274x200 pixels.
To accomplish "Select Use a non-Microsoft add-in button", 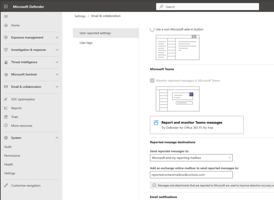I will (152, 29).
